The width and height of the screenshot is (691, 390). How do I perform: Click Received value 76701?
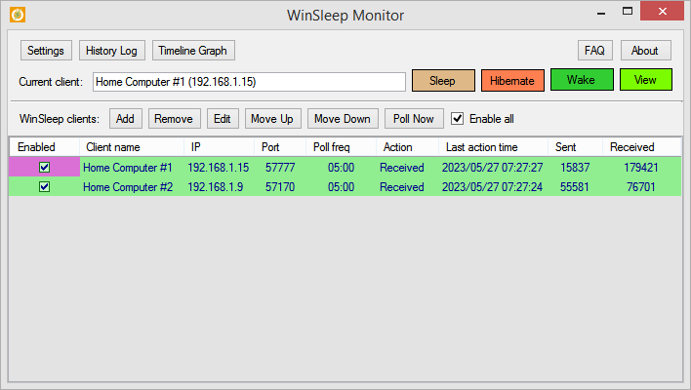click(x=641, y=187)
